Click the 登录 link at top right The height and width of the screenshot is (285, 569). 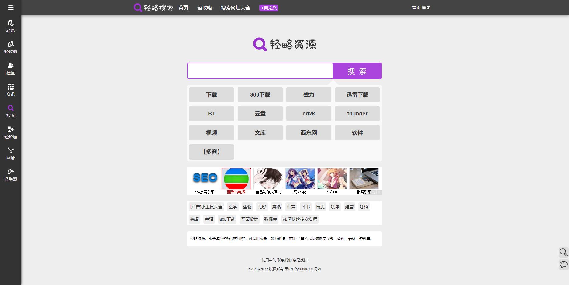click(427, 8)
